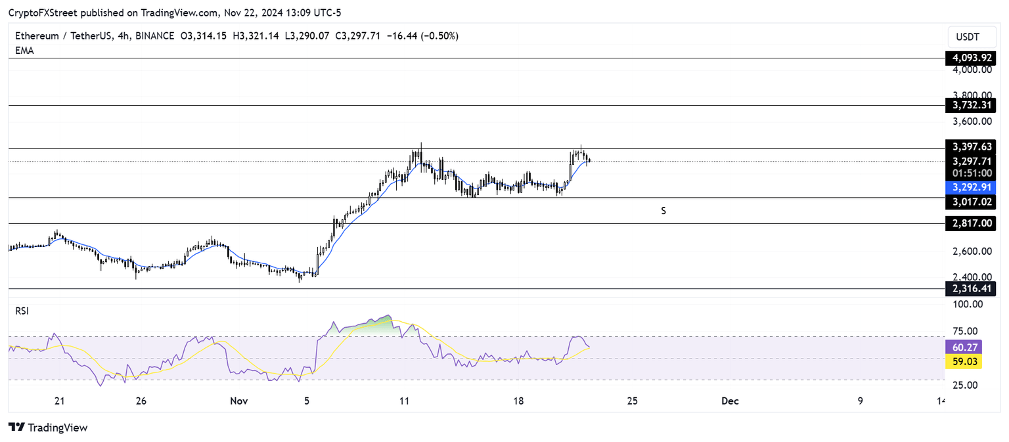Click the CryptoFXStreet published caption
Image resolution: width=1009 pixels, height=442 pixels.
[175, 12]
